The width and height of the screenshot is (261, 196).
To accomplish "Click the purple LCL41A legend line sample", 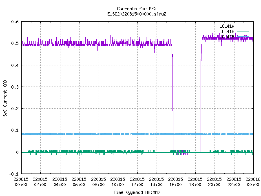I will click(x=243, y=26).
